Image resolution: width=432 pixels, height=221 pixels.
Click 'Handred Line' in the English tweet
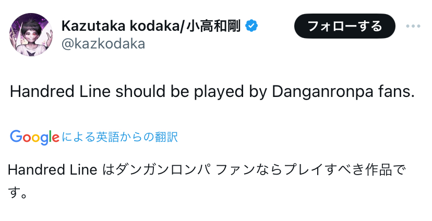[61, 92]
